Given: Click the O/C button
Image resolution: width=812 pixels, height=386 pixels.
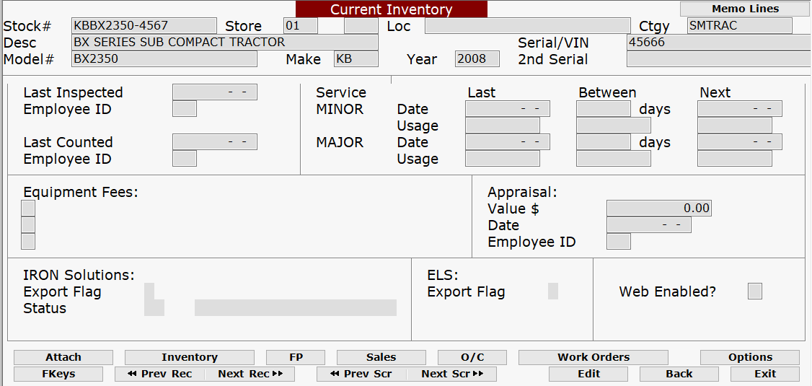Looking at the screenshot, I should coord(472,358).
